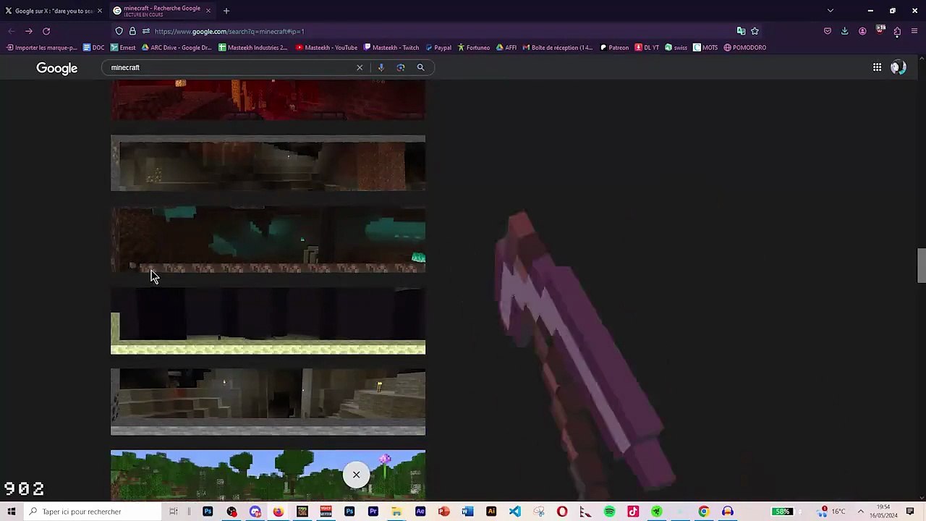Select the minecraft - Recherche Google tab
The height and width of the screenshot is (521, 926).
(x=163, y=11)
